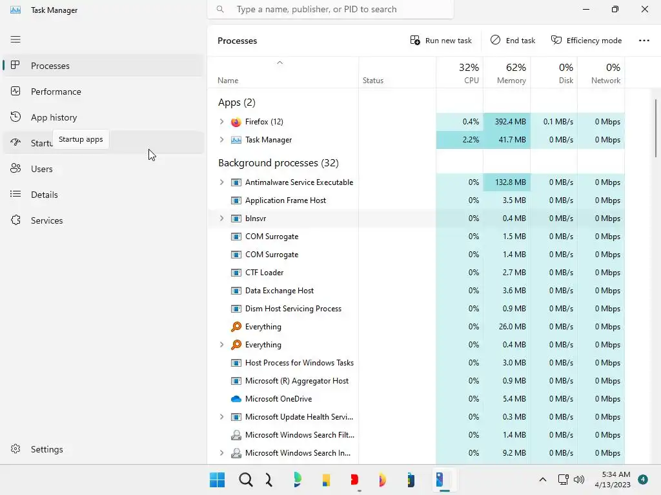Click the Firefox process icon
Image resolution: width=661 pixels, height=495 pixels.
coord(236,122)
